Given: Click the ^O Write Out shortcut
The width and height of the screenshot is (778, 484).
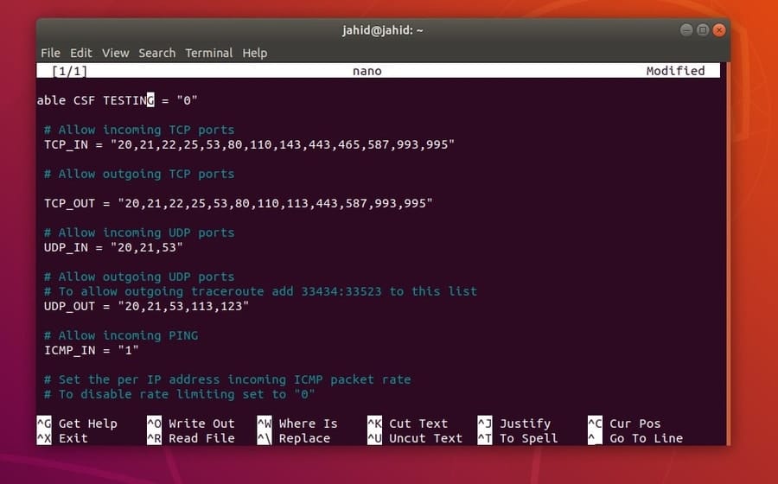Looking at the screenshot, I should click(x=190, y=423).
